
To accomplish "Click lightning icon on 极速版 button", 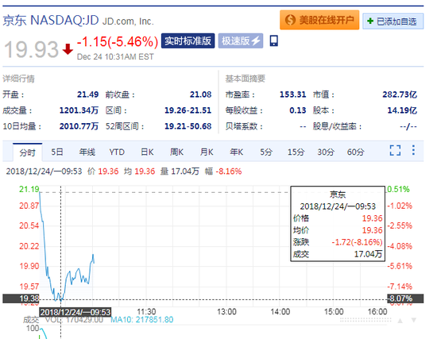I will pyautogui.click(x=256, y=40).
